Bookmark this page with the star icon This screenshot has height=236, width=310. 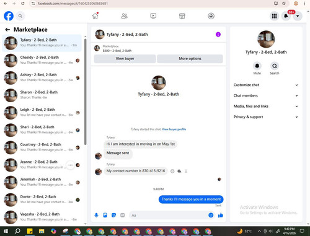pos(284,4)
